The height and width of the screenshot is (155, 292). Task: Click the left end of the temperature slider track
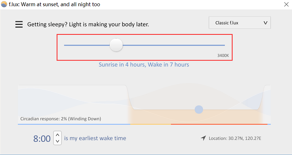[x=65, y=45]
